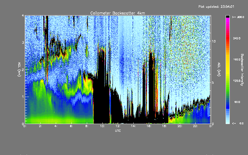Image resolution: width=248 pixels, height=155 pixels.
Task: Click the 240.0 colorbar tick label
Action: pyautogui.click(x=237, y=38)
